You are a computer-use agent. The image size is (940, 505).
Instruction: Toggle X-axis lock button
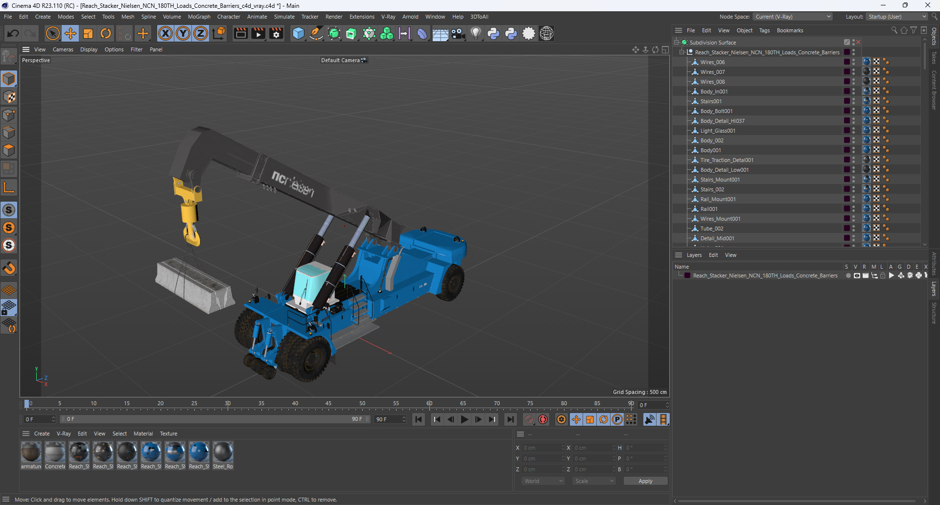coord(165,33)
